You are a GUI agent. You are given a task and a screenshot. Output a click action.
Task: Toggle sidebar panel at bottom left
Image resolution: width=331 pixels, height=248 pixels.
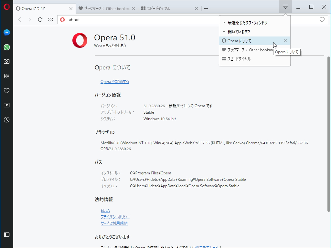pyautogui.click(x=6, y=234)
